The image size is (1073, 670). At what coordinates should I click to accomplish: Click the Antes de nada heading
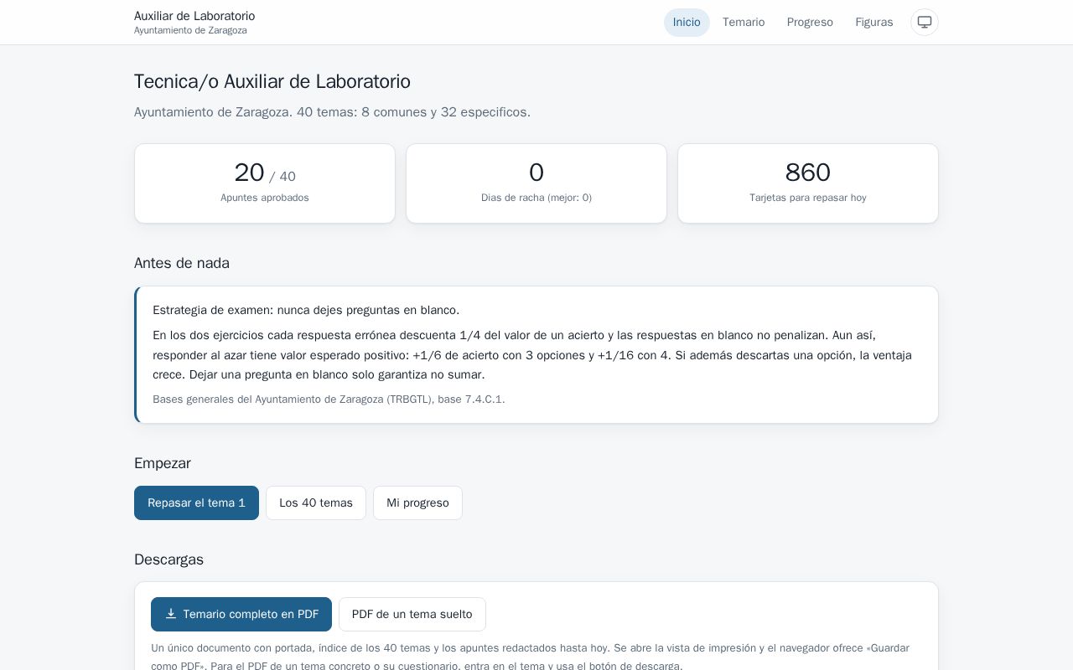point(182,263)
